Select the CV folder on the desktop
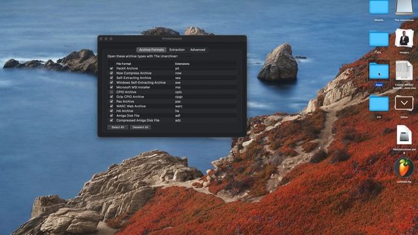This screenshot has width=418, height=235. coord(379,104)
